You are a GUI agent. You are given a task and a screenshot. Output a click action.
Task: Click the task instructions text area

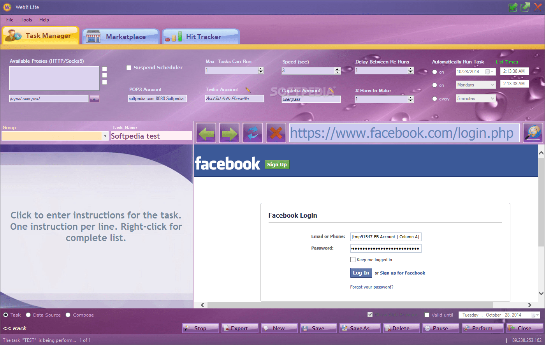pos(96,226)
